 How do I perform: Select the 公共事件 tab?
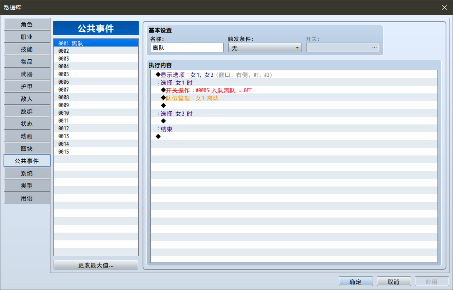27,161
